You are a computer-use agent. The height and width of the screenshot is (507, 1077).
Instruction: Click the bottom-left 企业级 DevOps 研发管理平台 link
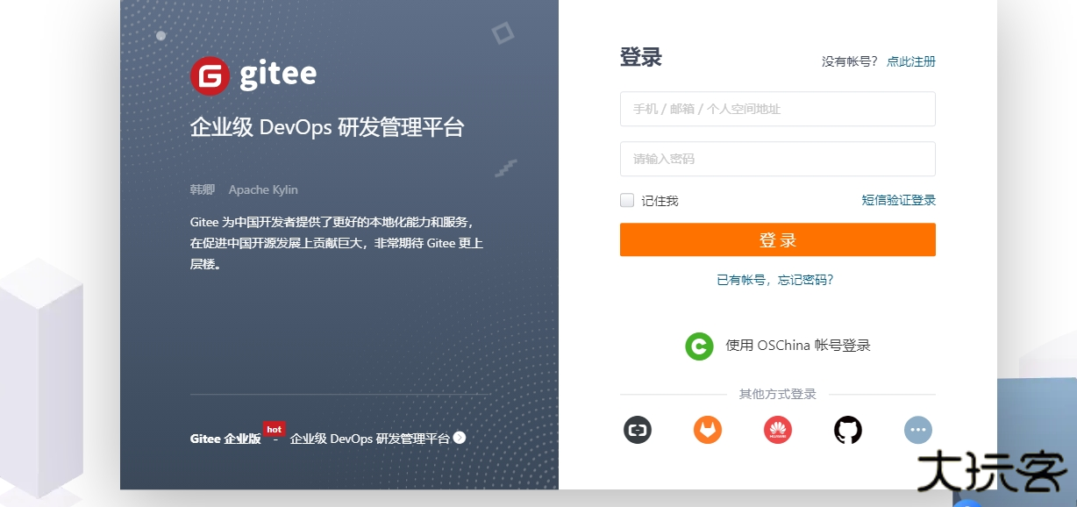[x=369, y=439]
